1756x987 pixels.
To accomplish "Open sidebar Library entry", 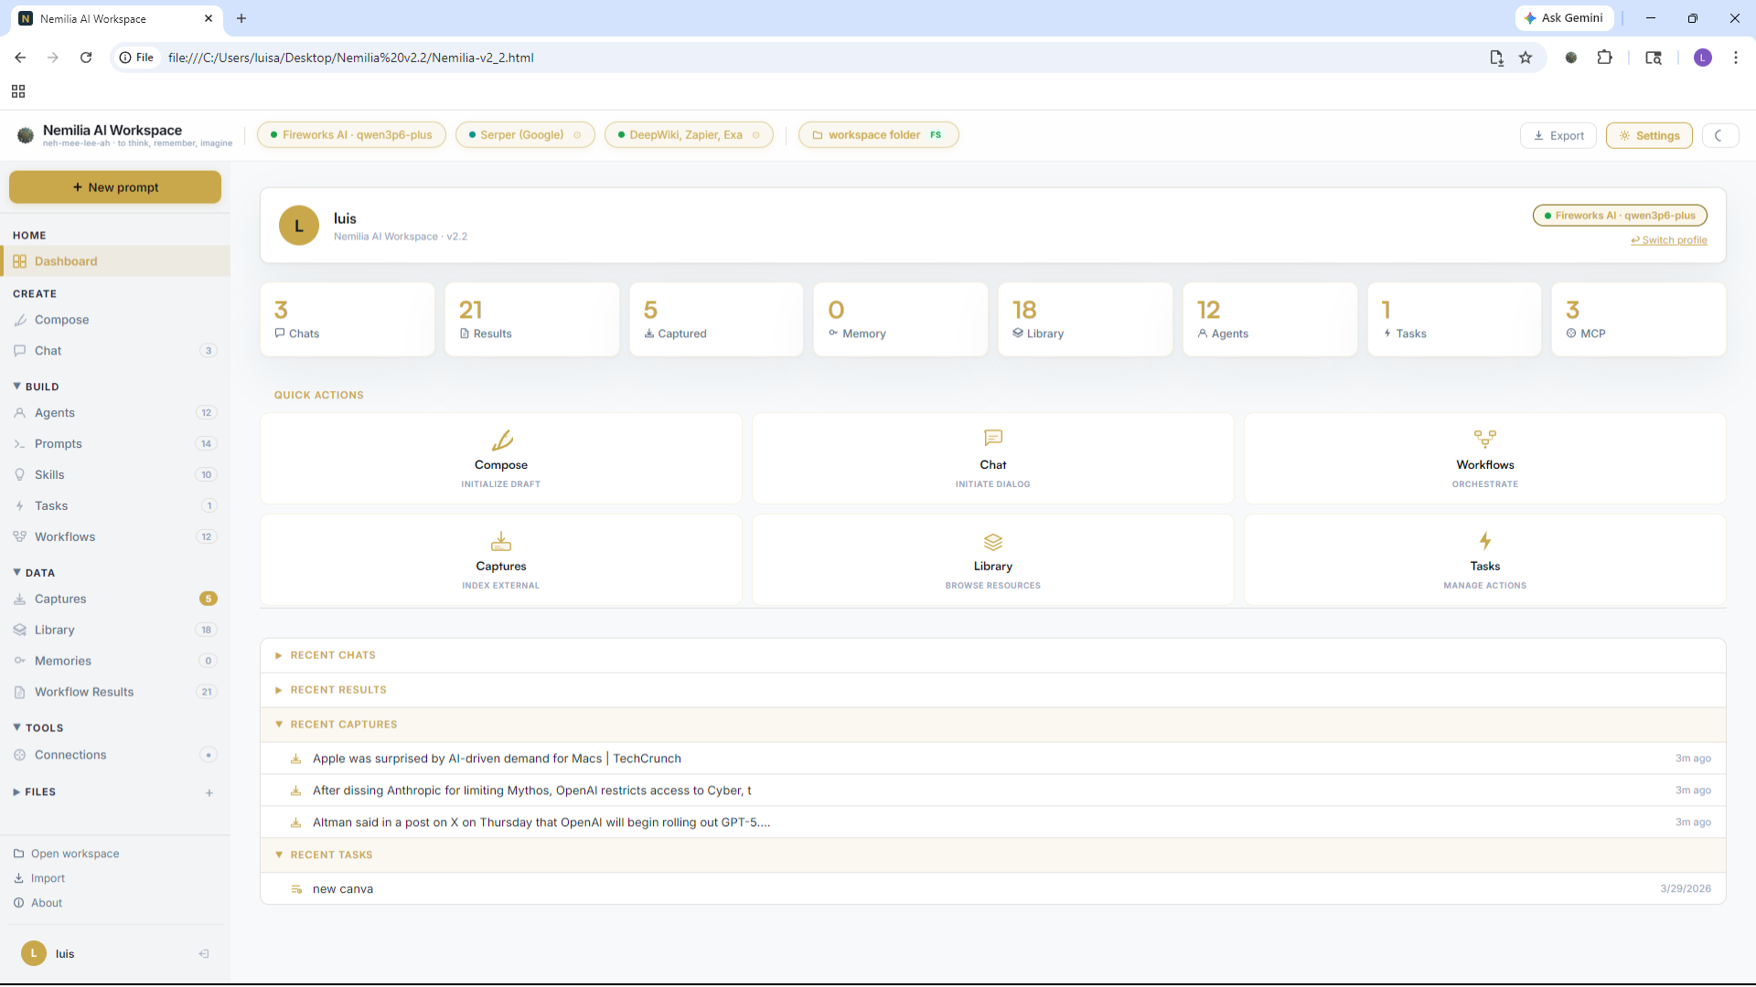I will tap(115, 631).
